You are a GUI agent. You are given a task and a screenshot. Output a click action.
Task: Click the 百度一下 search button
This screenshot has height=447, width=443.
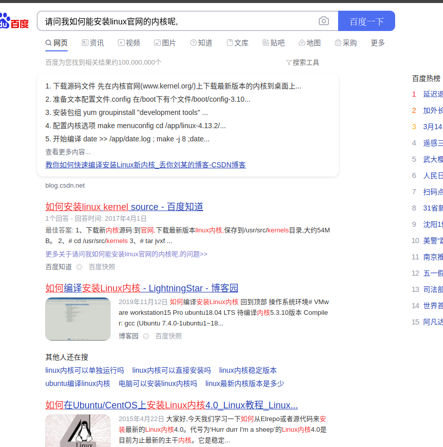pos(367,21)
